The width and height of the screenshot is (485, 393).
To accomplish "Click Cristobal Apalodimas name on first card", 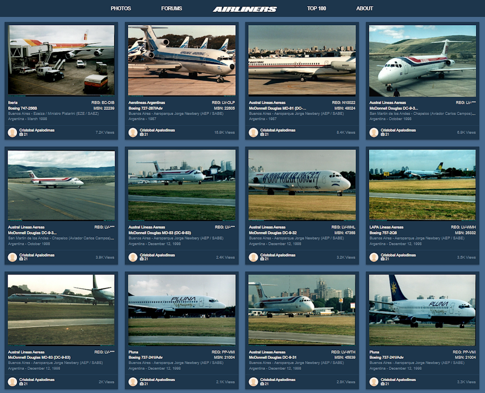I will point(37,130).
